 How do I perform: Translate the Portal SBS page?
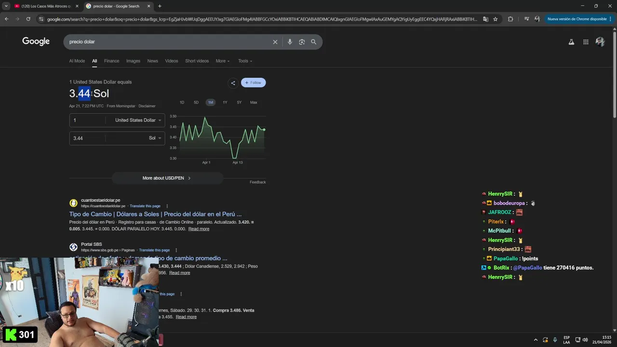tap(154, 250)
